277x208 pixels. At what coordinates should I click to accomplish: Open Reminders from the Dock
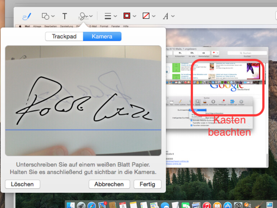[144, 205]
